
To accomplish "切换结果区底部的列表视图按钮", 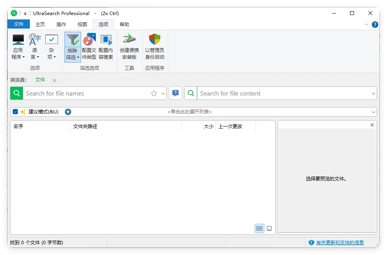I will 259,228.
